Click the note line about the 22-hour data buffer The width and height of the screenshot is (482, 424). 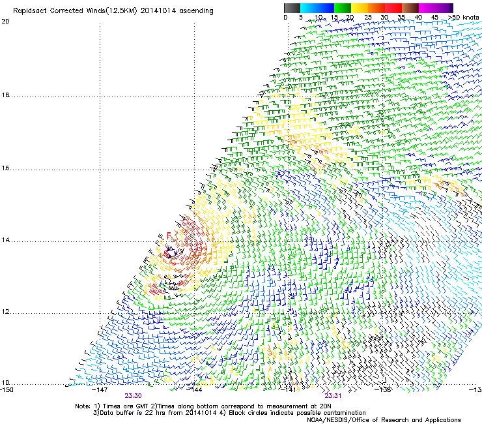(x=229, y=413)
